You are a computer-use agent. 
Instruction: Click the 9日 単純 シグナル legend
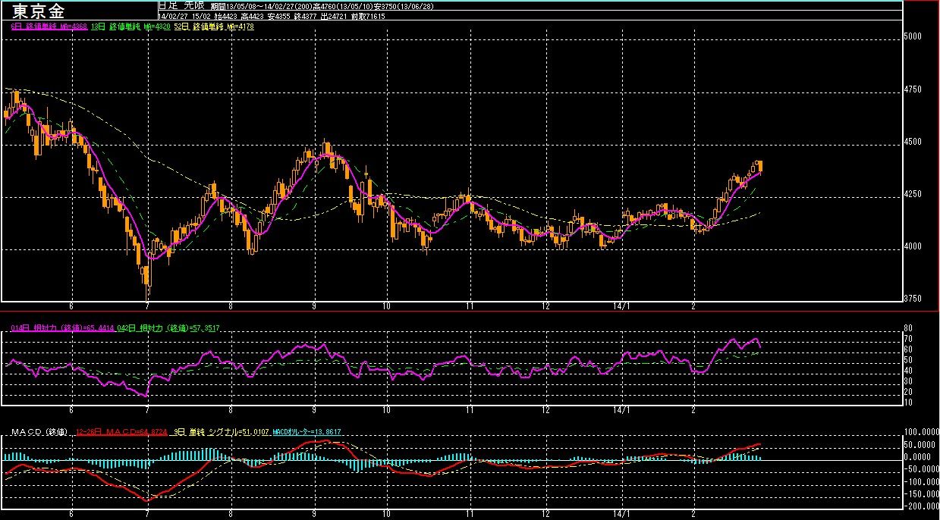[x=220, y=431]
